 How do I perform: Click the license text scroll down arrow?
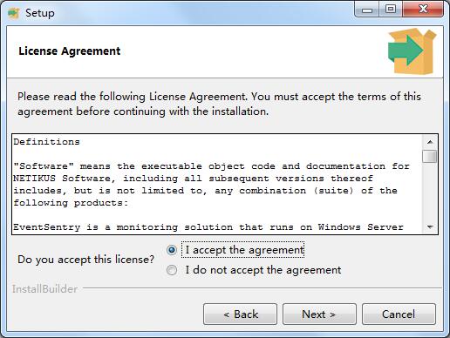[x=430, y=226]
